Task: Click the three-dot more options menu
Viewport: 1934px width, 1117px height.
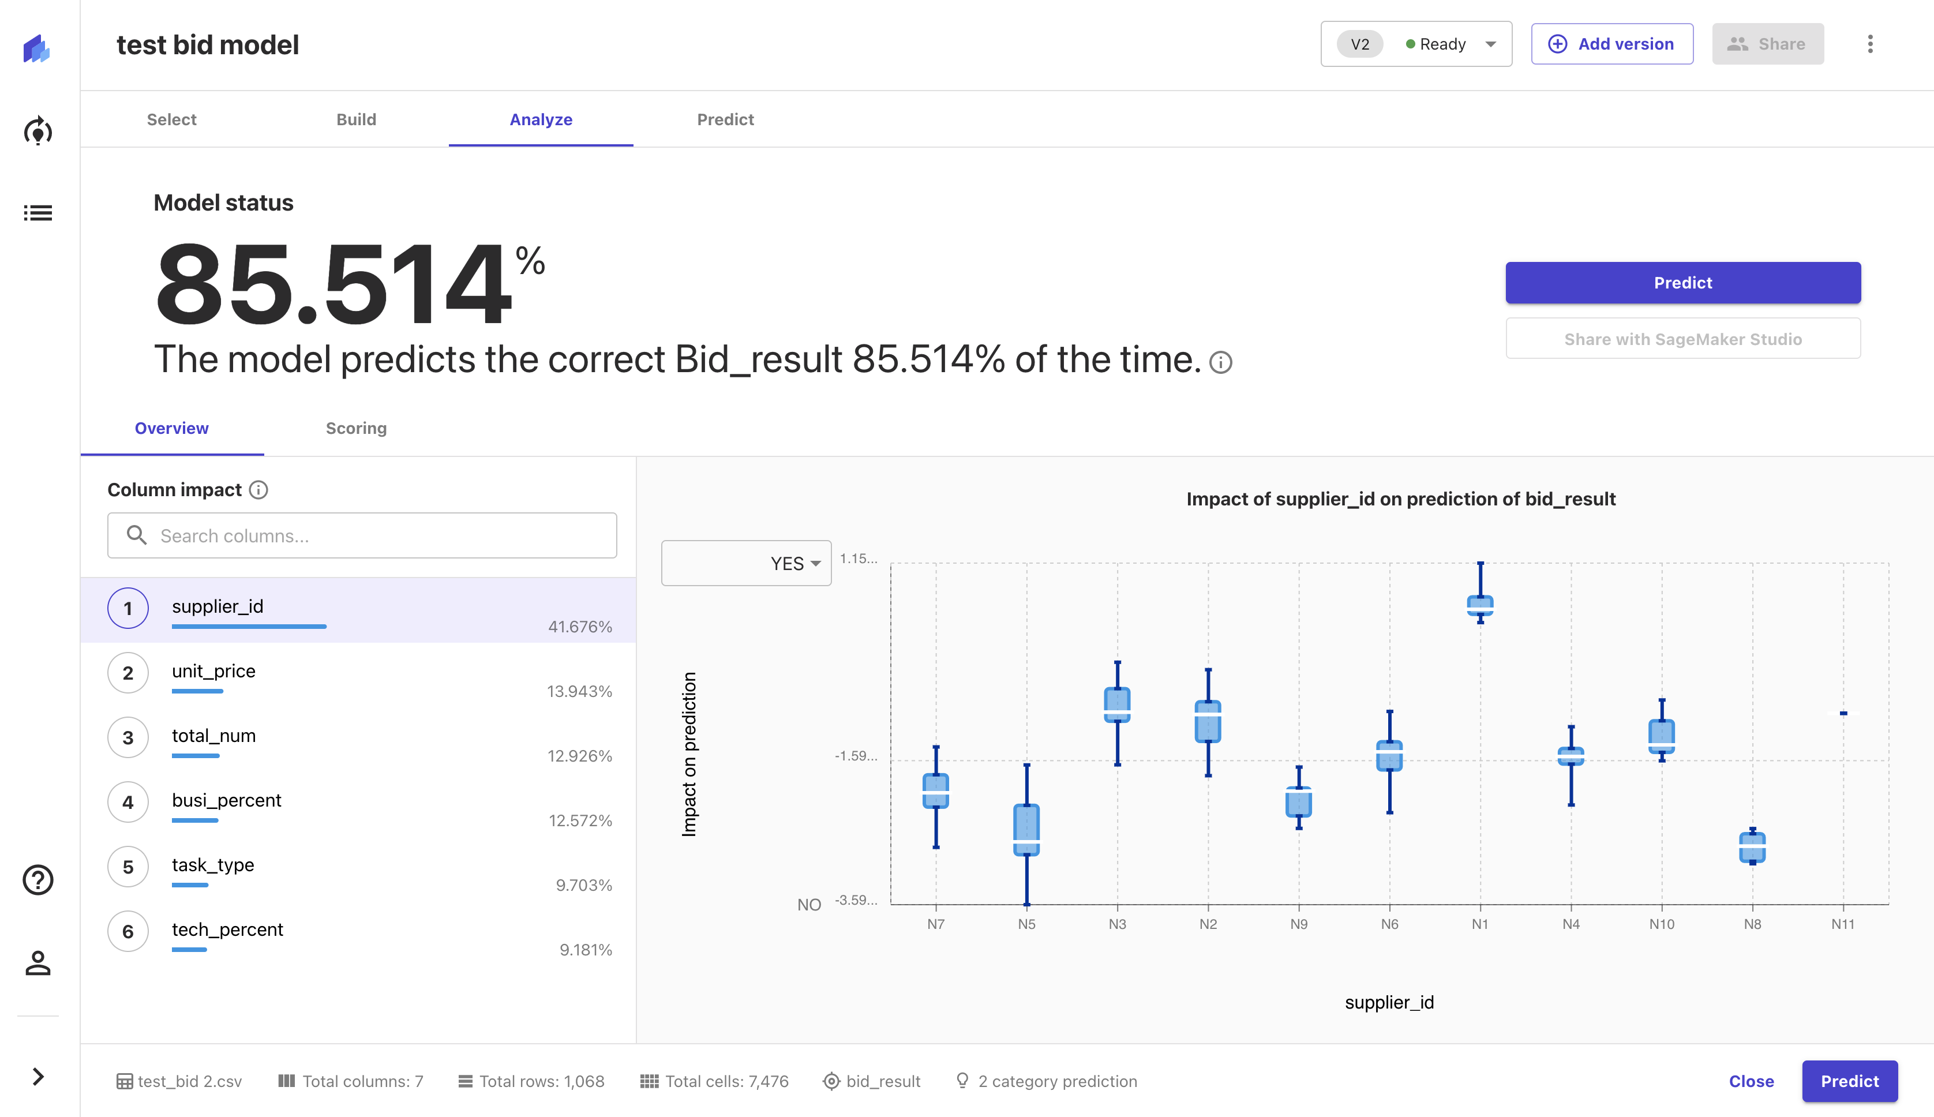Action: [x=1869, y=44]
